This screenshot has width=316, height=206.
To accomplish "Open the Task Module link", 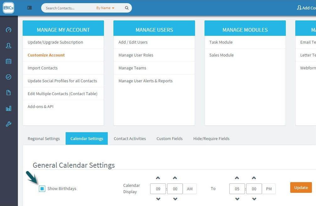I will pyautogui.click(x=221, y=42).
